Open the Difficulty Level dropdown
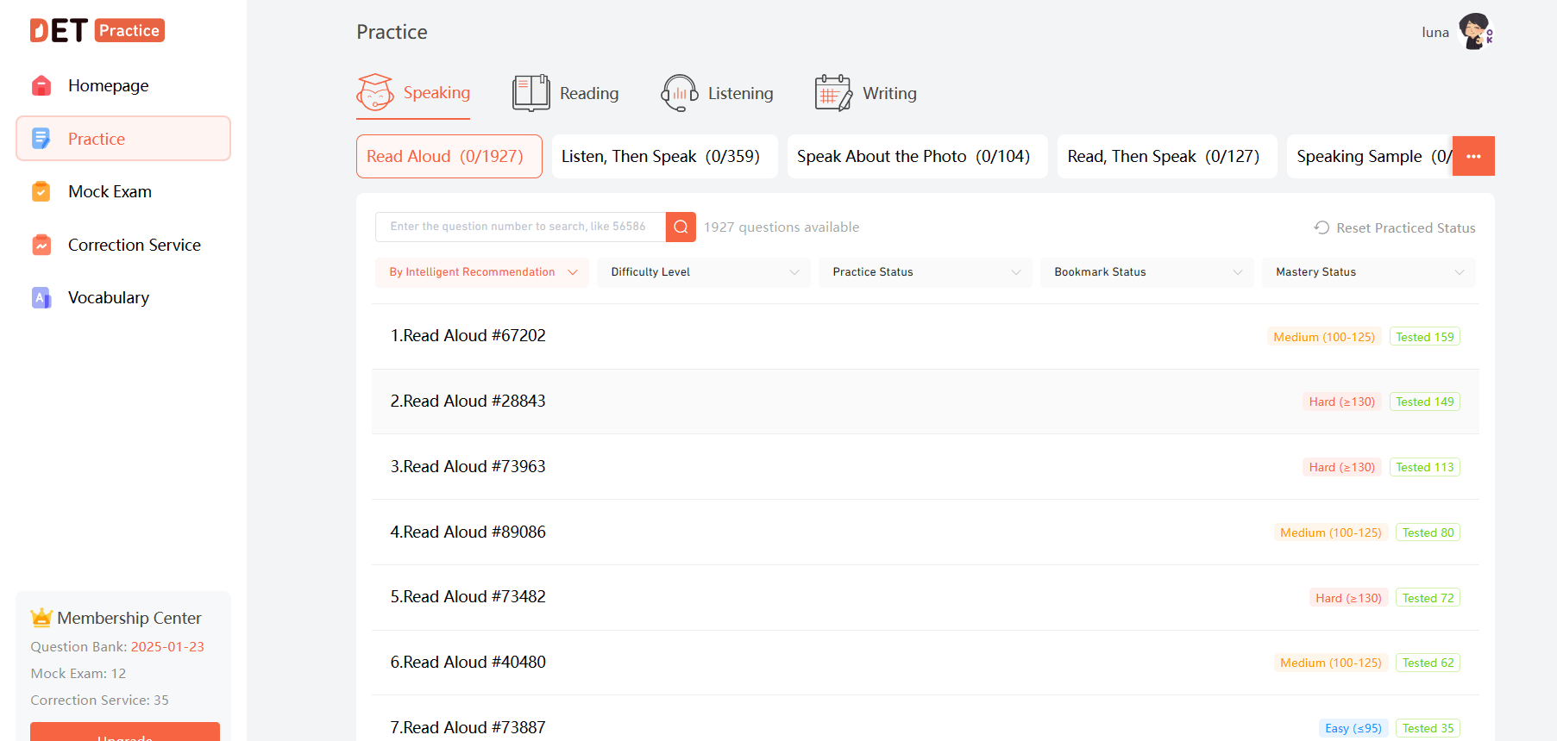The width and height of the screenshot is (1557, 741). tap(704, 272)
